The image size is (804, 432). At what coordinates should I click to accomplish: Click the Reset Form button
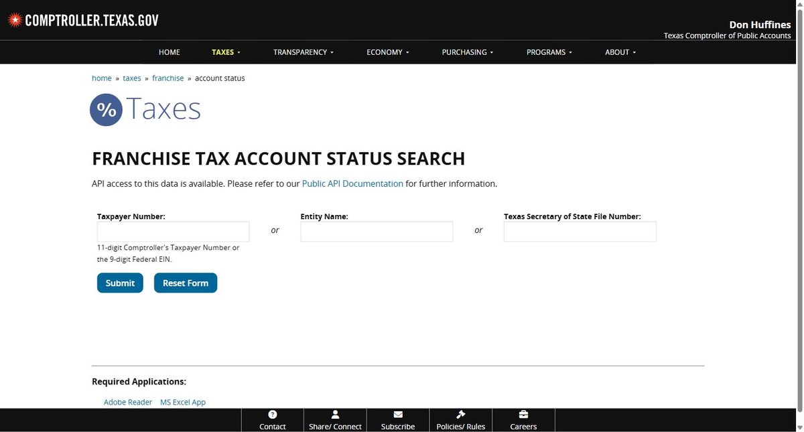coord(186,283)
